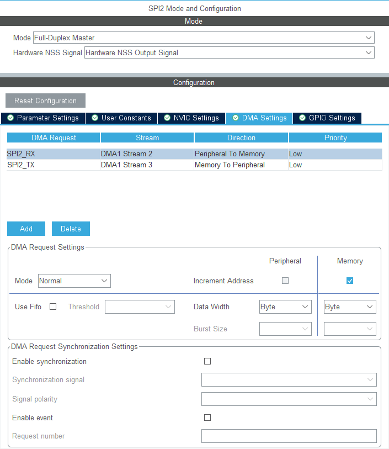389x449 pixels.
Task: Switch to the NVIC Settings tab
Action: tap(191, 118)
